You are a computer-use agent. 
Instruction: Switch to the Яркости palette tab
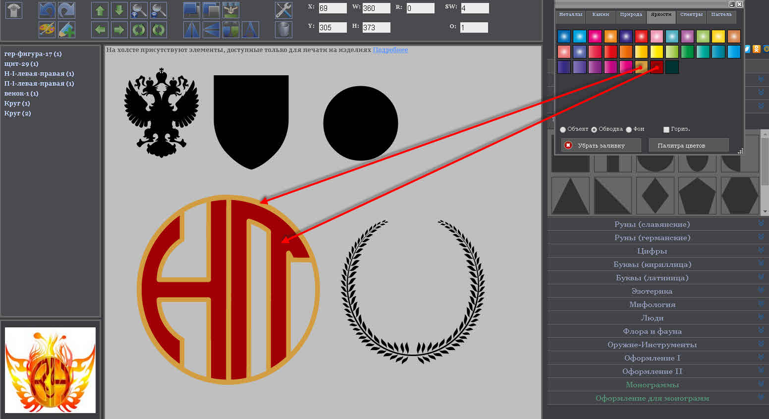[661, 16]
